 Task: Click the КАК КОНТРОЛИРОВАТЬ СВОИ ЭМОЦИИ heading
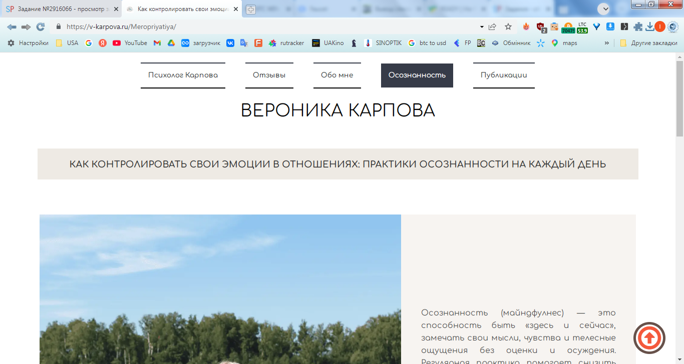(338, 164)
